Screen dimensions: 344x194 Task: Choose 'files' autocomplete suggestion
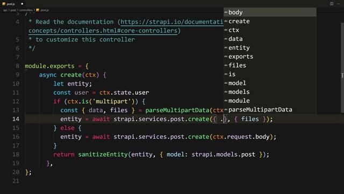270,65
